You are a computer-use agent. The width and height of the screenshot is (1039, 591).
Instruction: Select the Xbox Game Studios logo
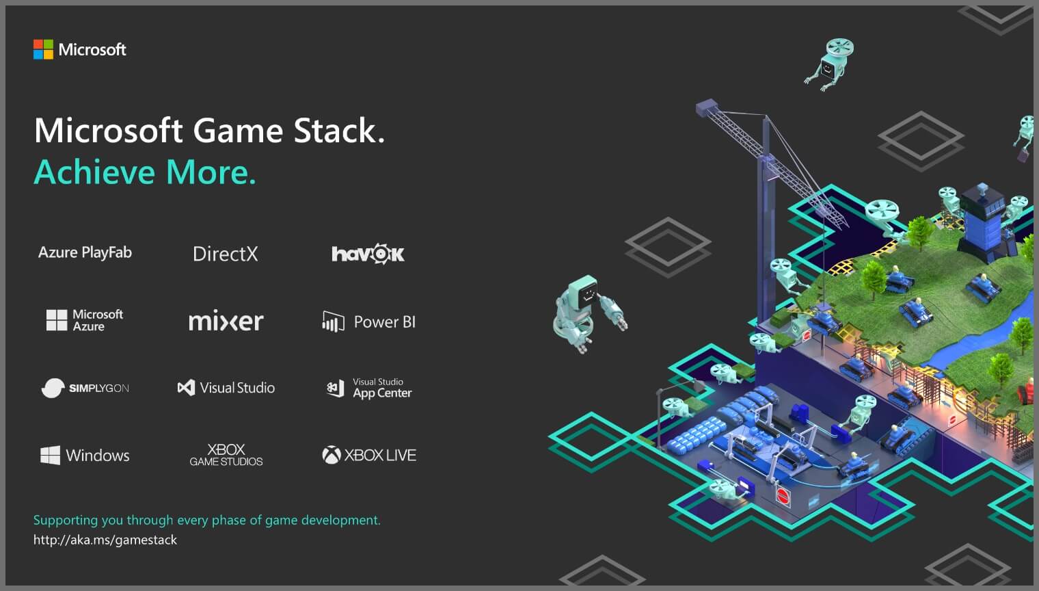(x=226, y=454)
